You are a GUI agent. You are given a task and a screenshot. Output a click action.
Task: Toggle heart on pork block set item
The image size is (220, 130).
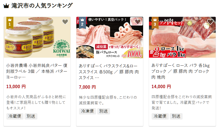pyautogui.click(x=210, y=22)
